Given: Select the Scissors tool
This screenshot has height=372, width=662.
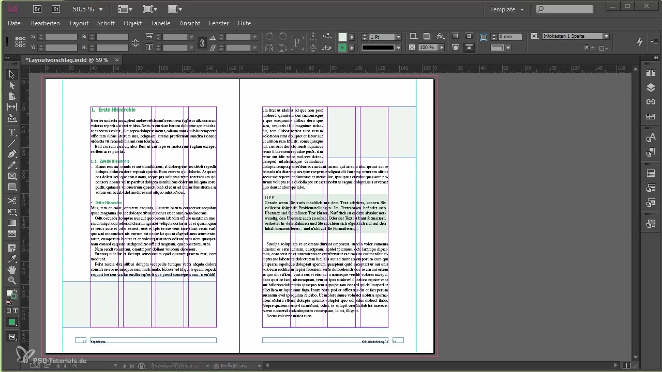Looking at the screenshot, I should [x=12, y=200].
